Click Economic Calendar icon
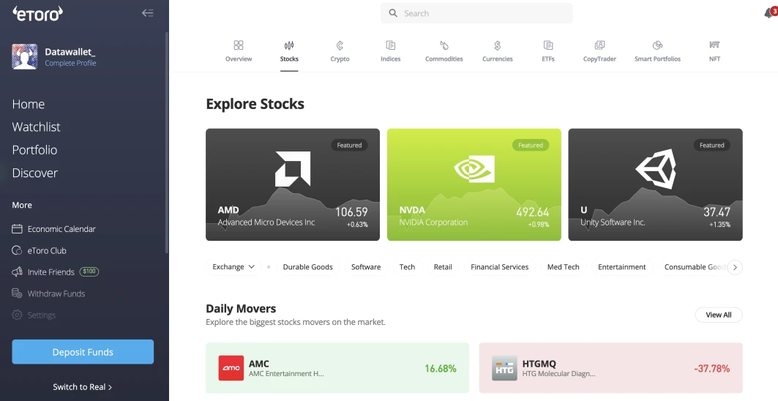Screen dimensions: 778x401 pos(18,229)
